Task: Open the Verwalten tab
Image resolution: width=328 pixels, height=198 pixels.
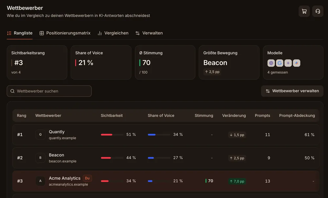Action: (x=149, y=33)
